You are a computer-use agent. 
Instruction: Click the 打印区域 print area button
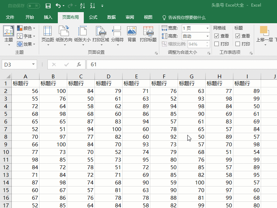click(x=101, y=36)
